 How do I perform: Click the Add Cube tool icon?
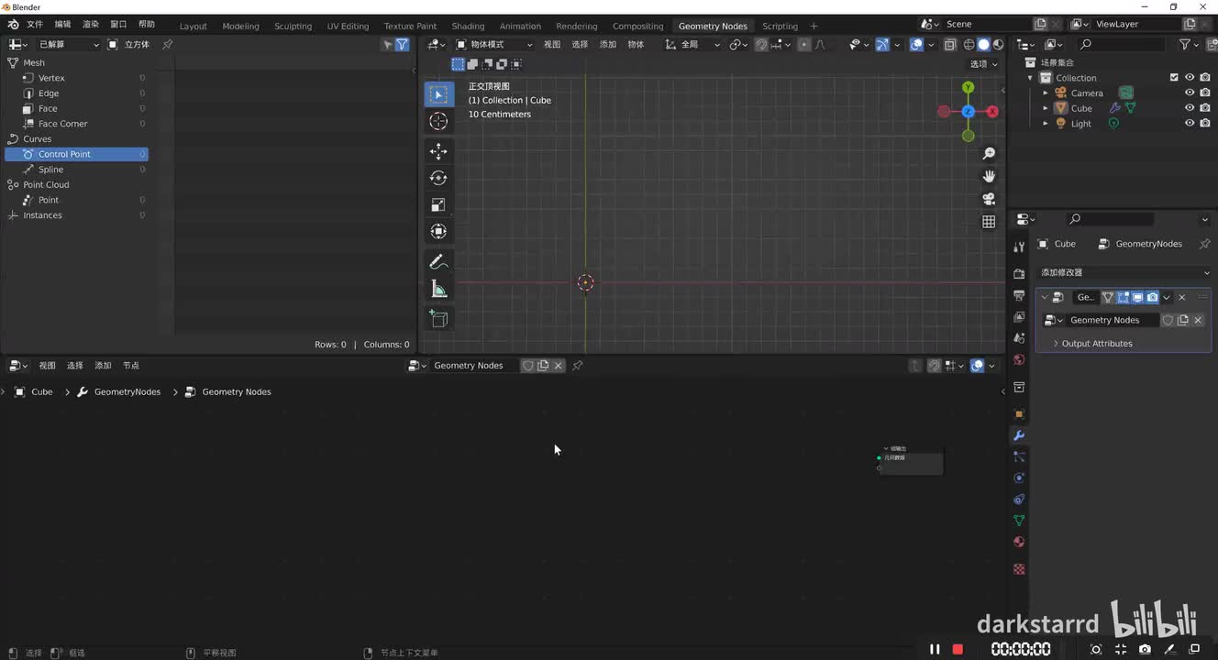438,318
